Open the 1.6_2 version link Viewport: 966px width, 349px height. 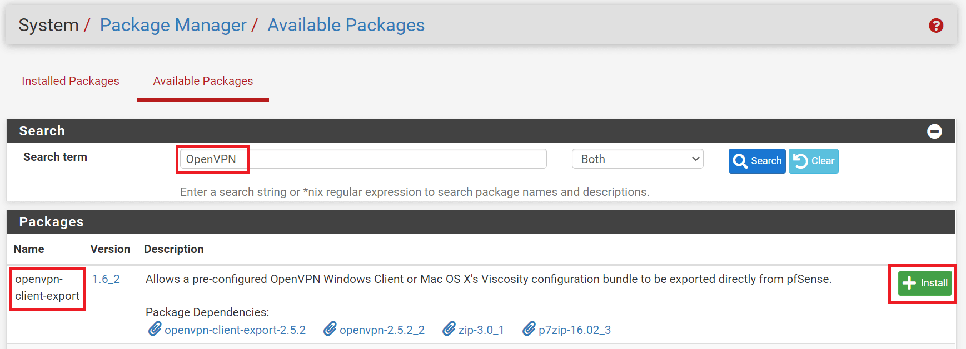click(x=105, y=279)
